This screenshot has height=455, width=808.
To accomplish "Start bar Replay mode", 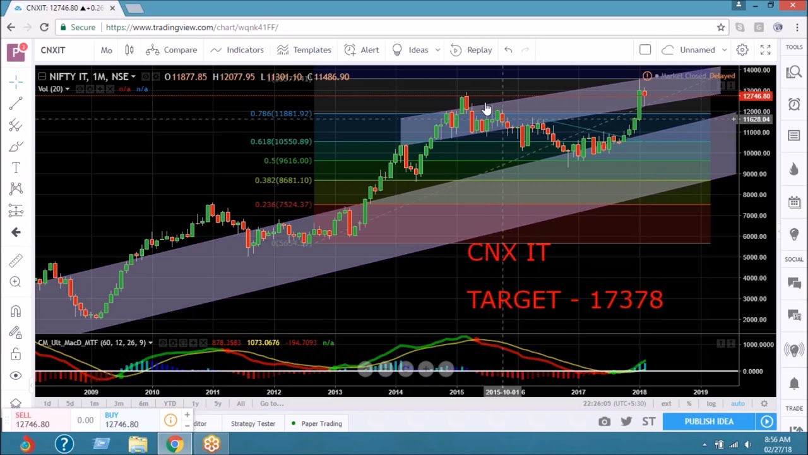I will [x=471, y=50].
